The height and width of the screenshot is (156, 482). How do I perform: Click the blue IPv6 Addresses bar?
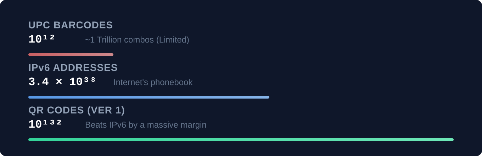tap(149, 97)
